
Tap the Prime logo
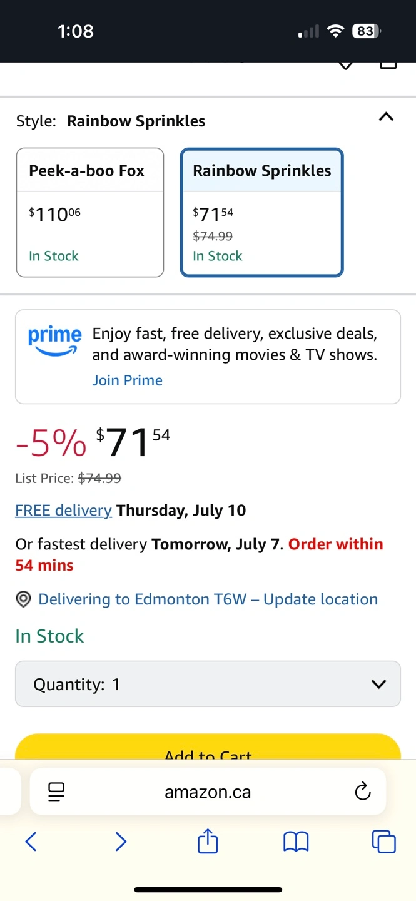[54, 341]
